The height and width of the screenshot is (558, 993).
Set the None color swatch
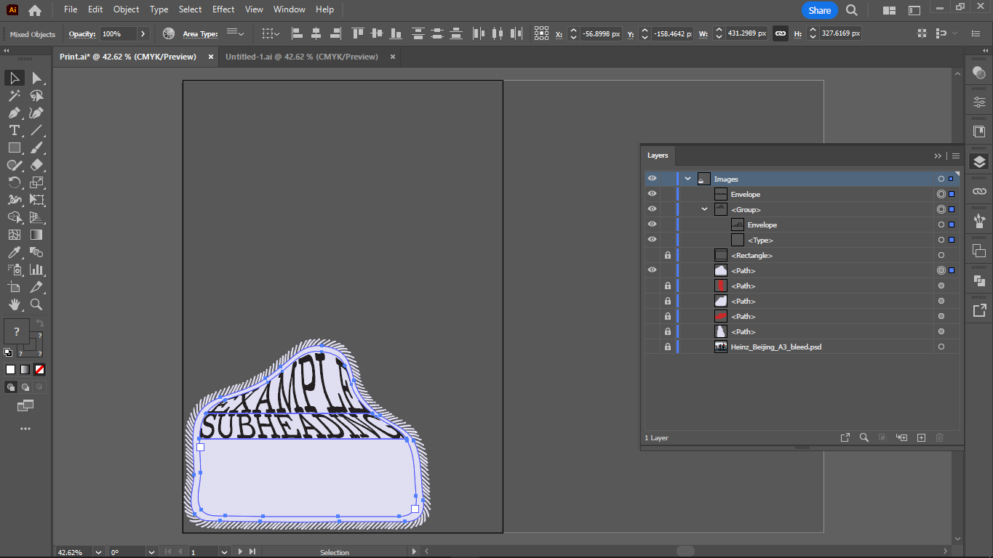coord(40,369)
